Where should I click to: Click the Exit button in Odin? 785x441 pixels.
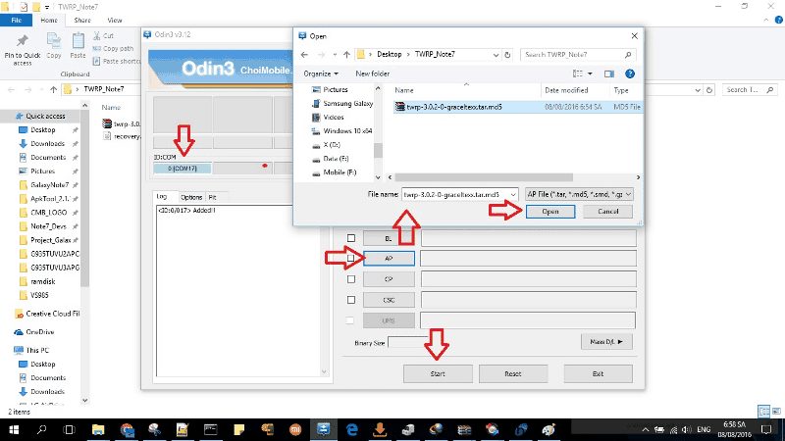pyautogui.click(x=598, y=373)
